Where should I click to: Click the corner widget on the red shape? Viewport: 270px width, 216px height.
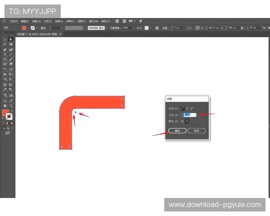tap(76, 112)
